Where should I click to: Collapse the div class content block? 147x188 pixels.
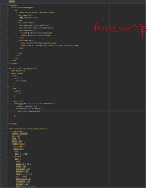click(8, 23)
